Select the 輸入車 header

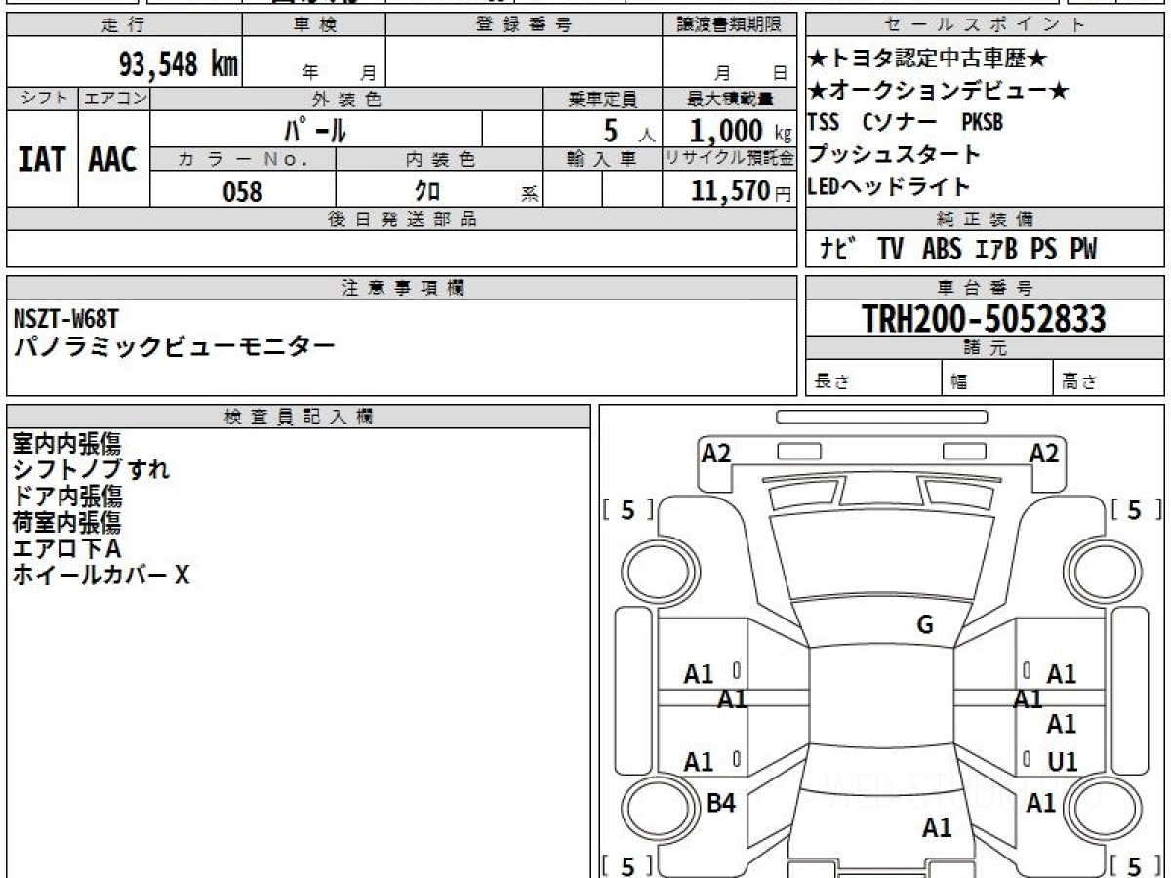602,159
